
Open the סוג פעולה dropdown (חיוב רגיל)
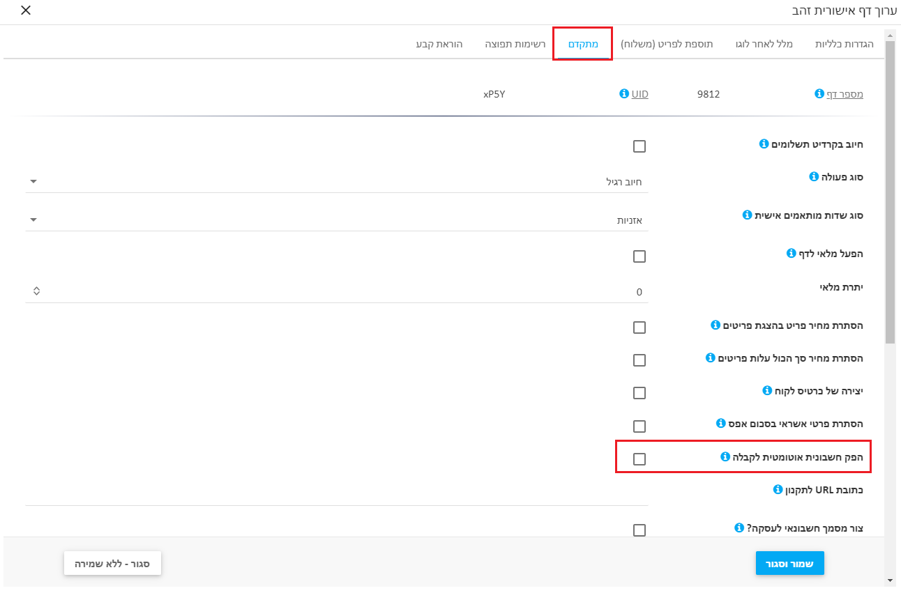coord(337,182)
